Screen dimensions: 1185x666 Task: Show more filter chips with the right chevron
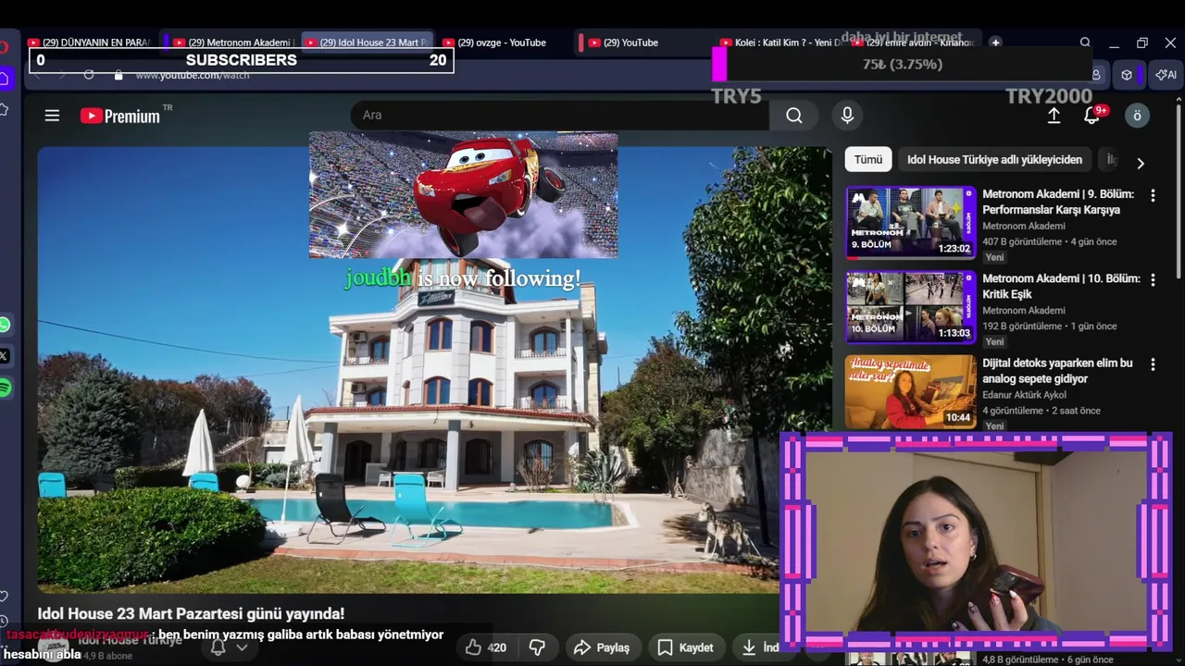(1141, 163)
